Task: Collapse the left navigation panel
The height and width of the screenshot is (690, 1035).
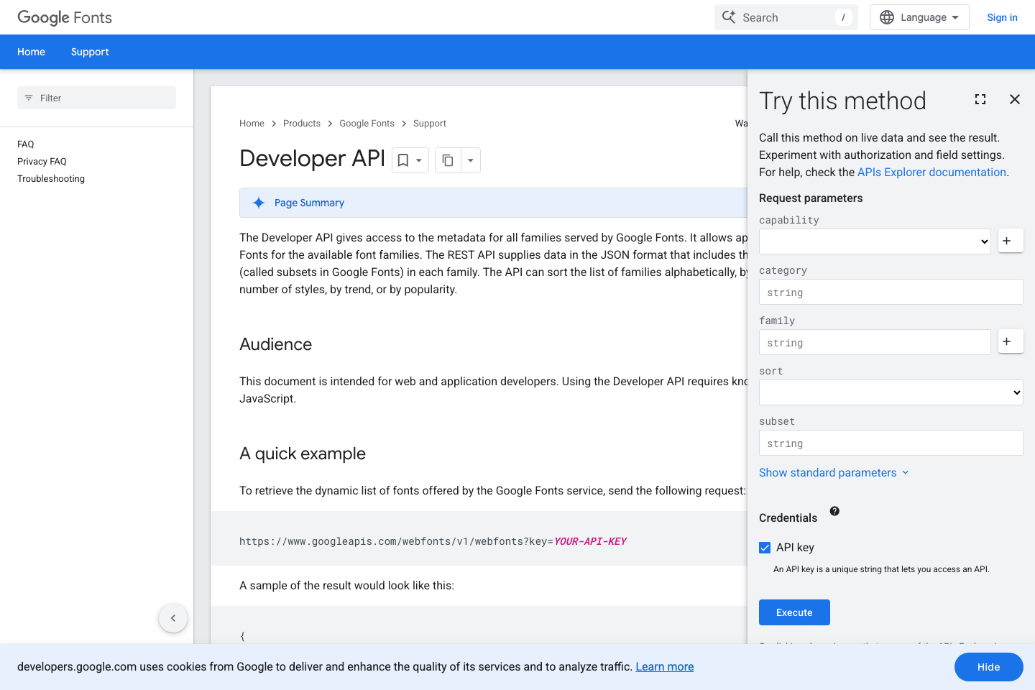Action: point(172,617)
